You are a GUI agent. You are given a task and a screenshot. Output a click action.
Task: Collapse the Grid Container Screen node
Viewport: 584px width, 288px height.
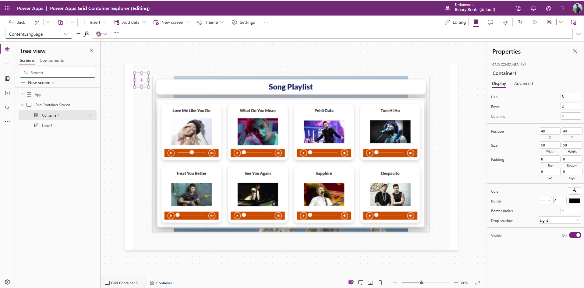(22, 105)
